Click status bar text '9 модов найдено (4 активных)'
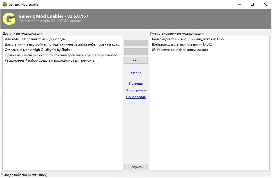Viewport: 272px width, 178px height. coord(24,175)
